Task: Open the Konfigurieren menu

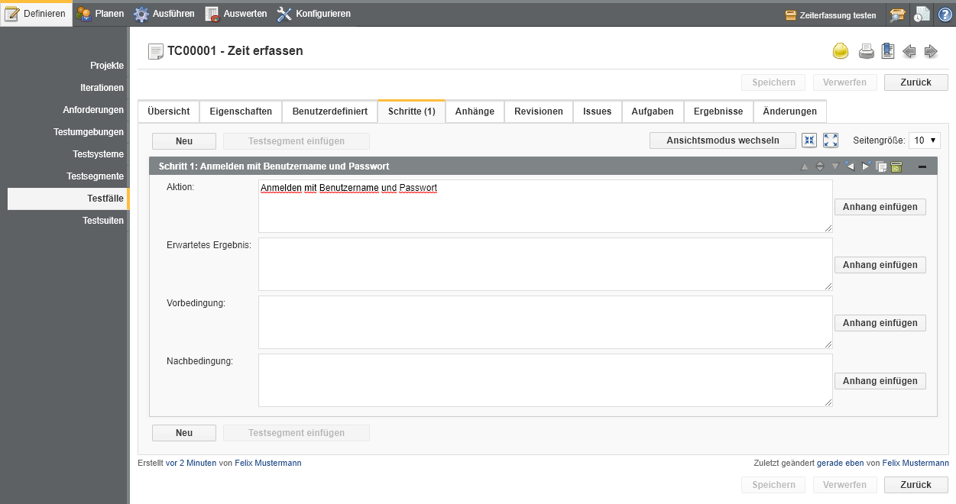Action: pos(313,13)
